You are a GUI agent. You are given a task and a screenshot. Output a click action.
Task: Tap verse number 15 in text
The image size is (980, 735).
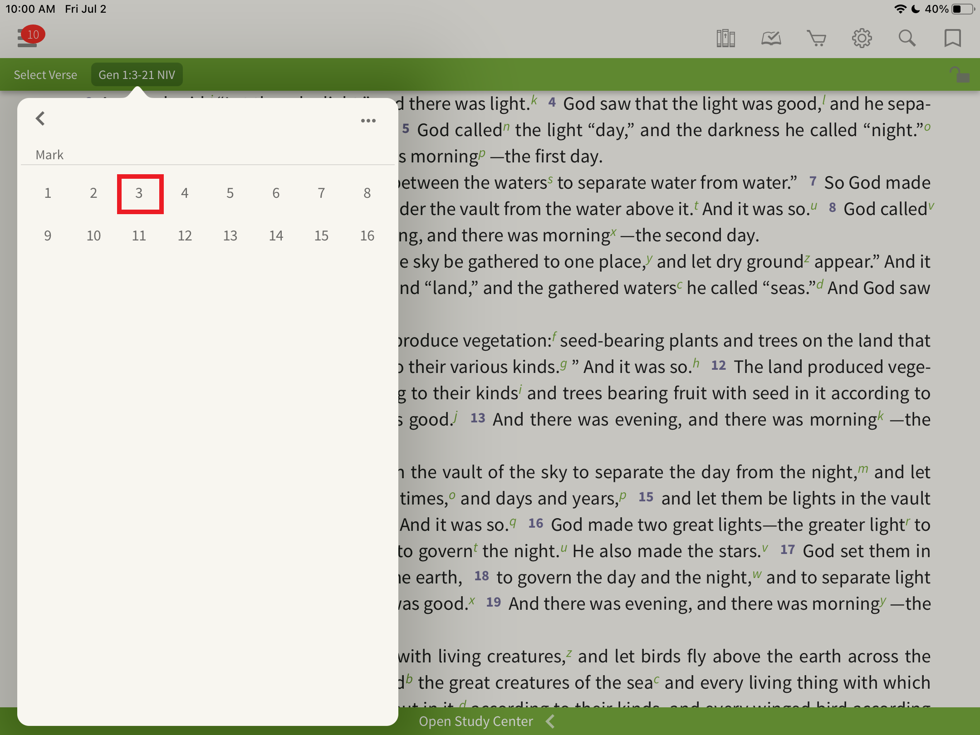(646, 497)
